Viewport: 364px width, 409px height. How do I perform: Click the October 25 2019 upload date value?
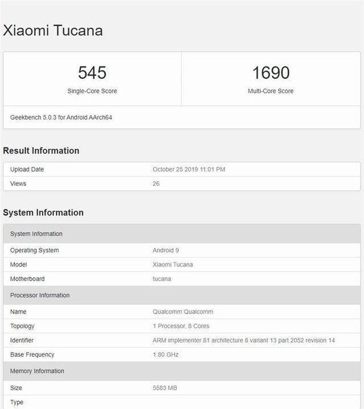[x=189, y=169]
